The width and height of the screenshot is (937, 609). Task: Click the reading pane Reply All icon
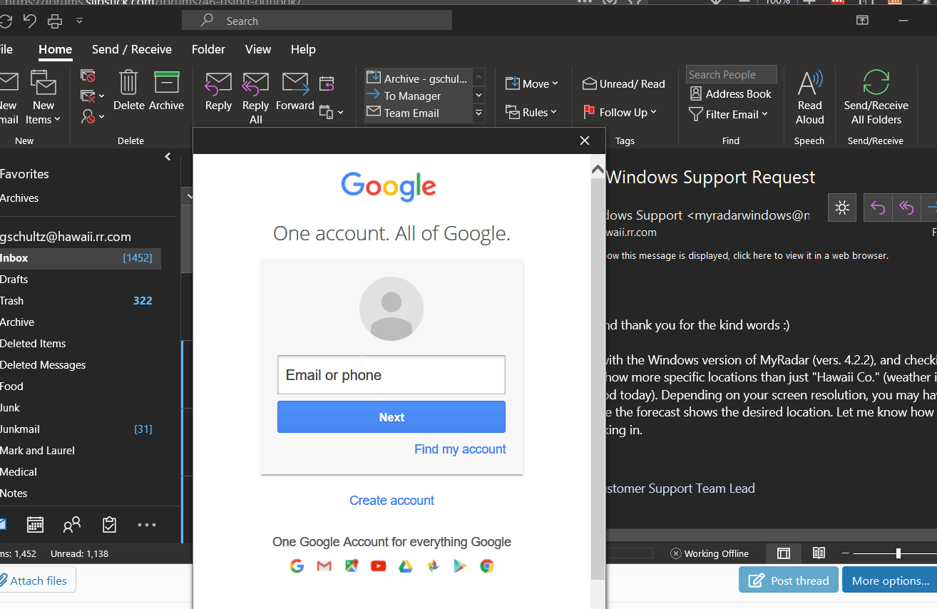tap(906, 208)
